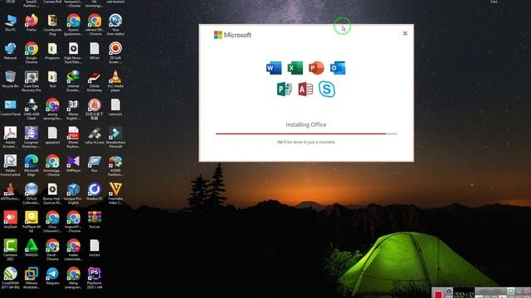Image resolution: width=531 pixels, height=298 pixels.
Task: Select the Wondershare Filmora shortcut
Action: point(115,137)
